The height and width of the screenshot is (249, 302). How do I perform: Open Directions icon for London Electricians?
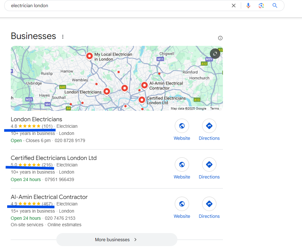pos(209,126)
